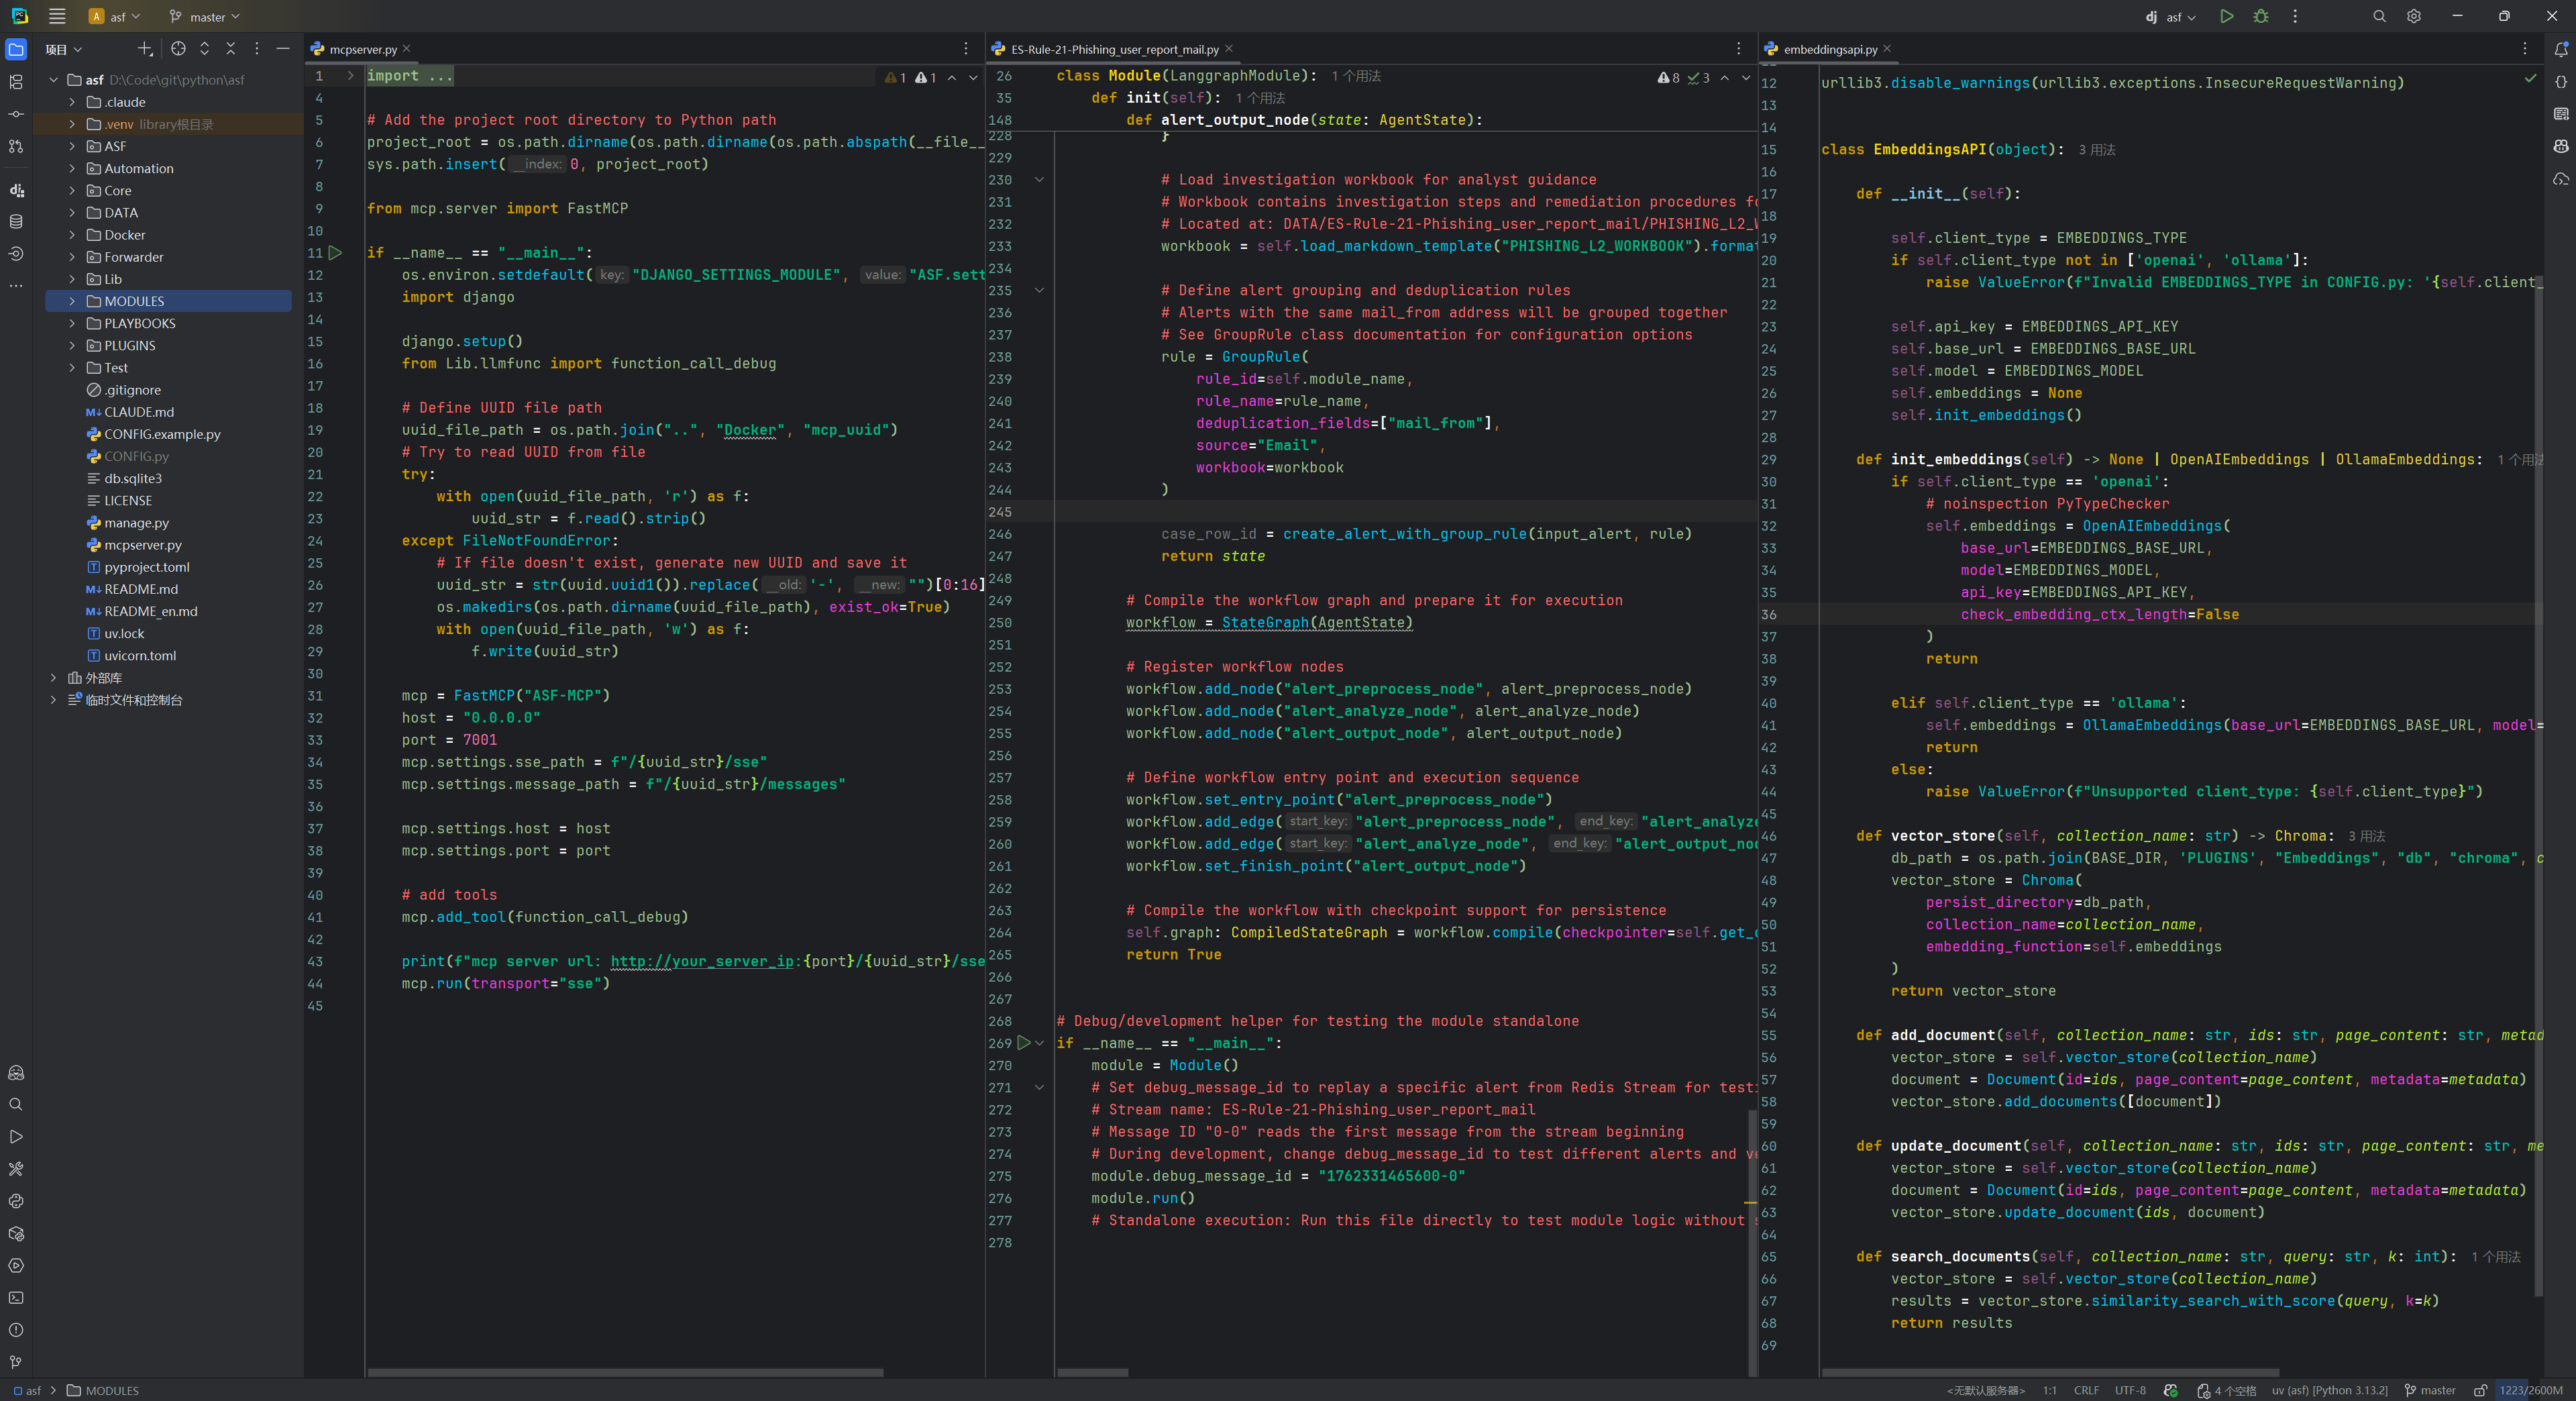The height and width of the screenshot is (1401, 2576).
Task: Open the Database tool window
Action: pos(16,222)
